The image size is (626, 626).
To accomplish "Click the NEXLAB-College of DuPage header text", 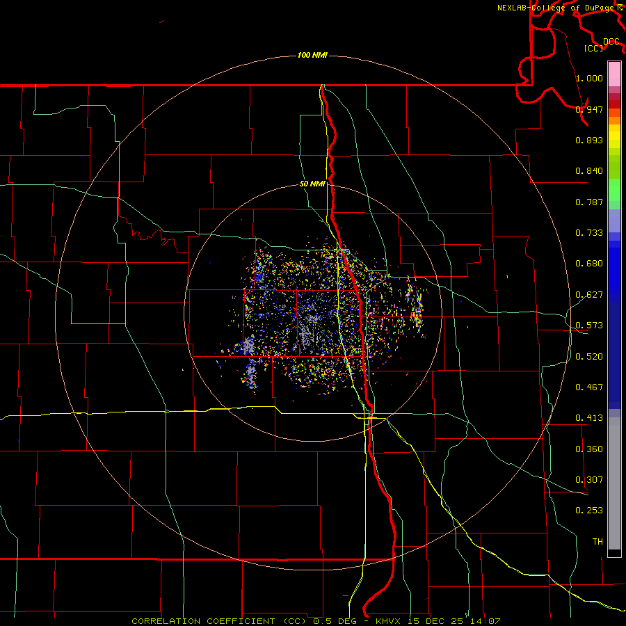I will tap(556, 8).
